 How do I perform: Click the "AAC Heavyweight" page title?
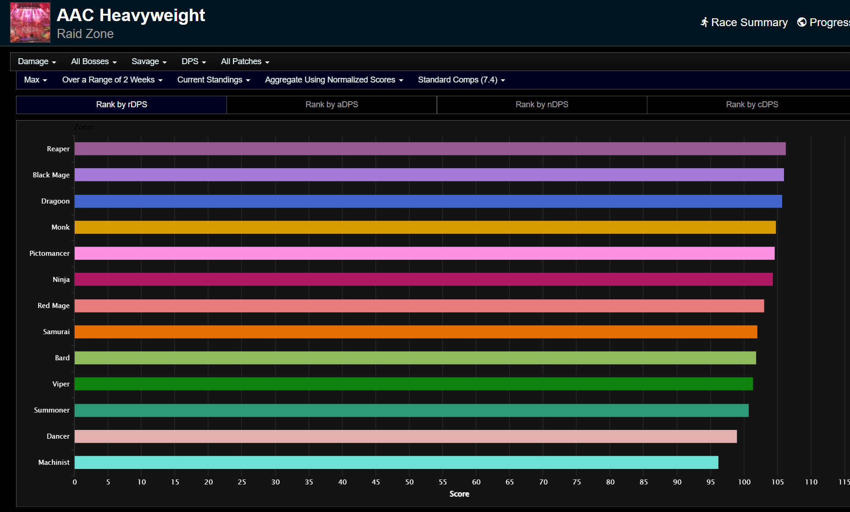tap(131, 15)
